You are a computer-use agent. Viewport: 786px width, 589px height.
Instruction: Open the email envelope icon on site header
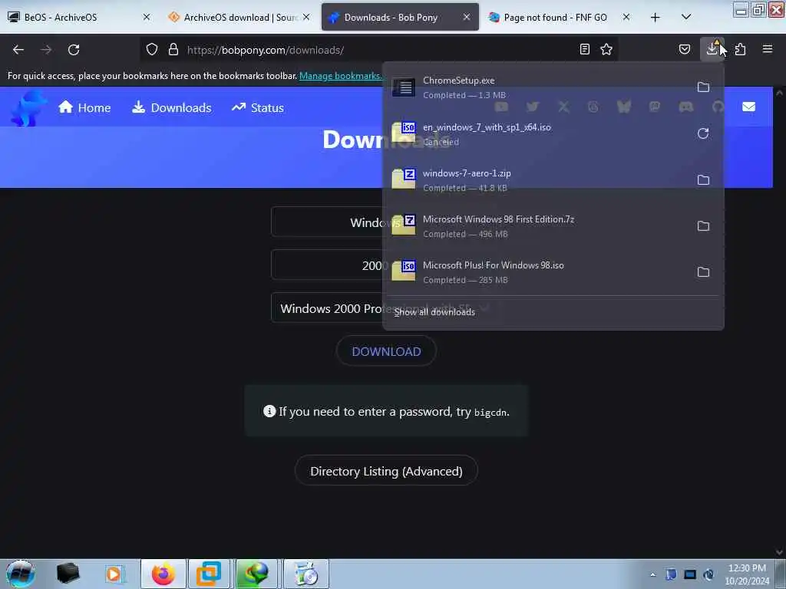tap(748, 107)
